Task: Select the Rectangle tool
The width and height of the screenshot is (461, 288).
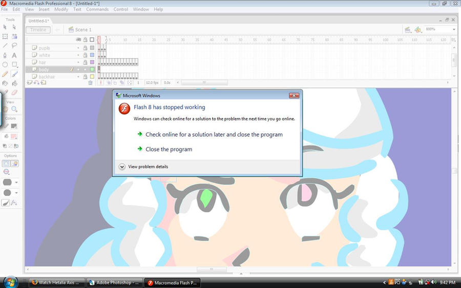Action: pos(14,64)
